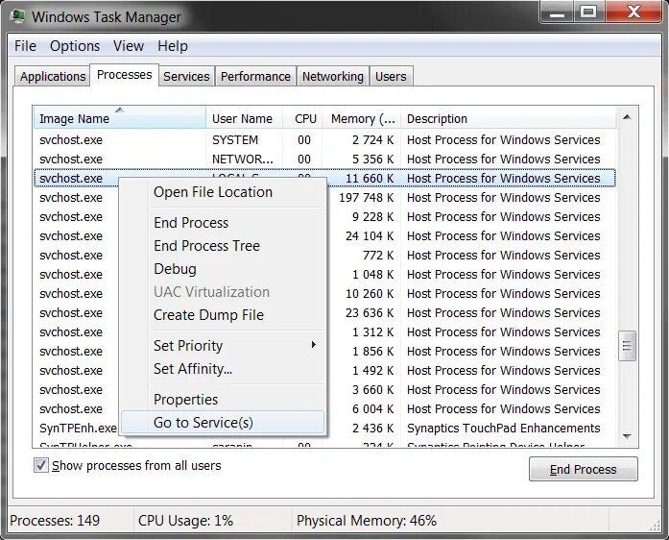Click the scrollbar down arrow
Viewport: 669px width, 540px height.
tap(627, 436)
